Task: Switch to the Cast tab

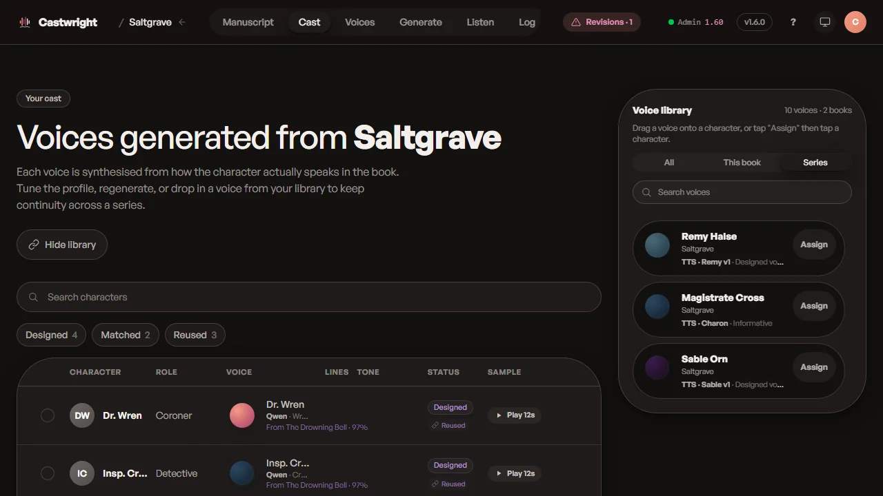Action: [309, 22]
